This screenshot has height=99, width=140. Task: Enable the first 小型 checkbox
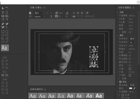tap(130, 69)
